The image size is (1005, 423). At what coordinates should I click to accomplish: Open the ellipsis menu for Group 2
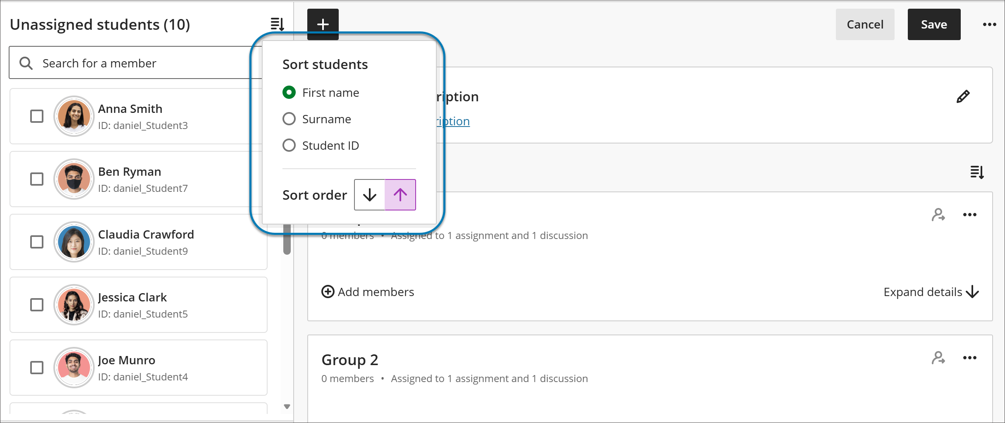(970, 357)
